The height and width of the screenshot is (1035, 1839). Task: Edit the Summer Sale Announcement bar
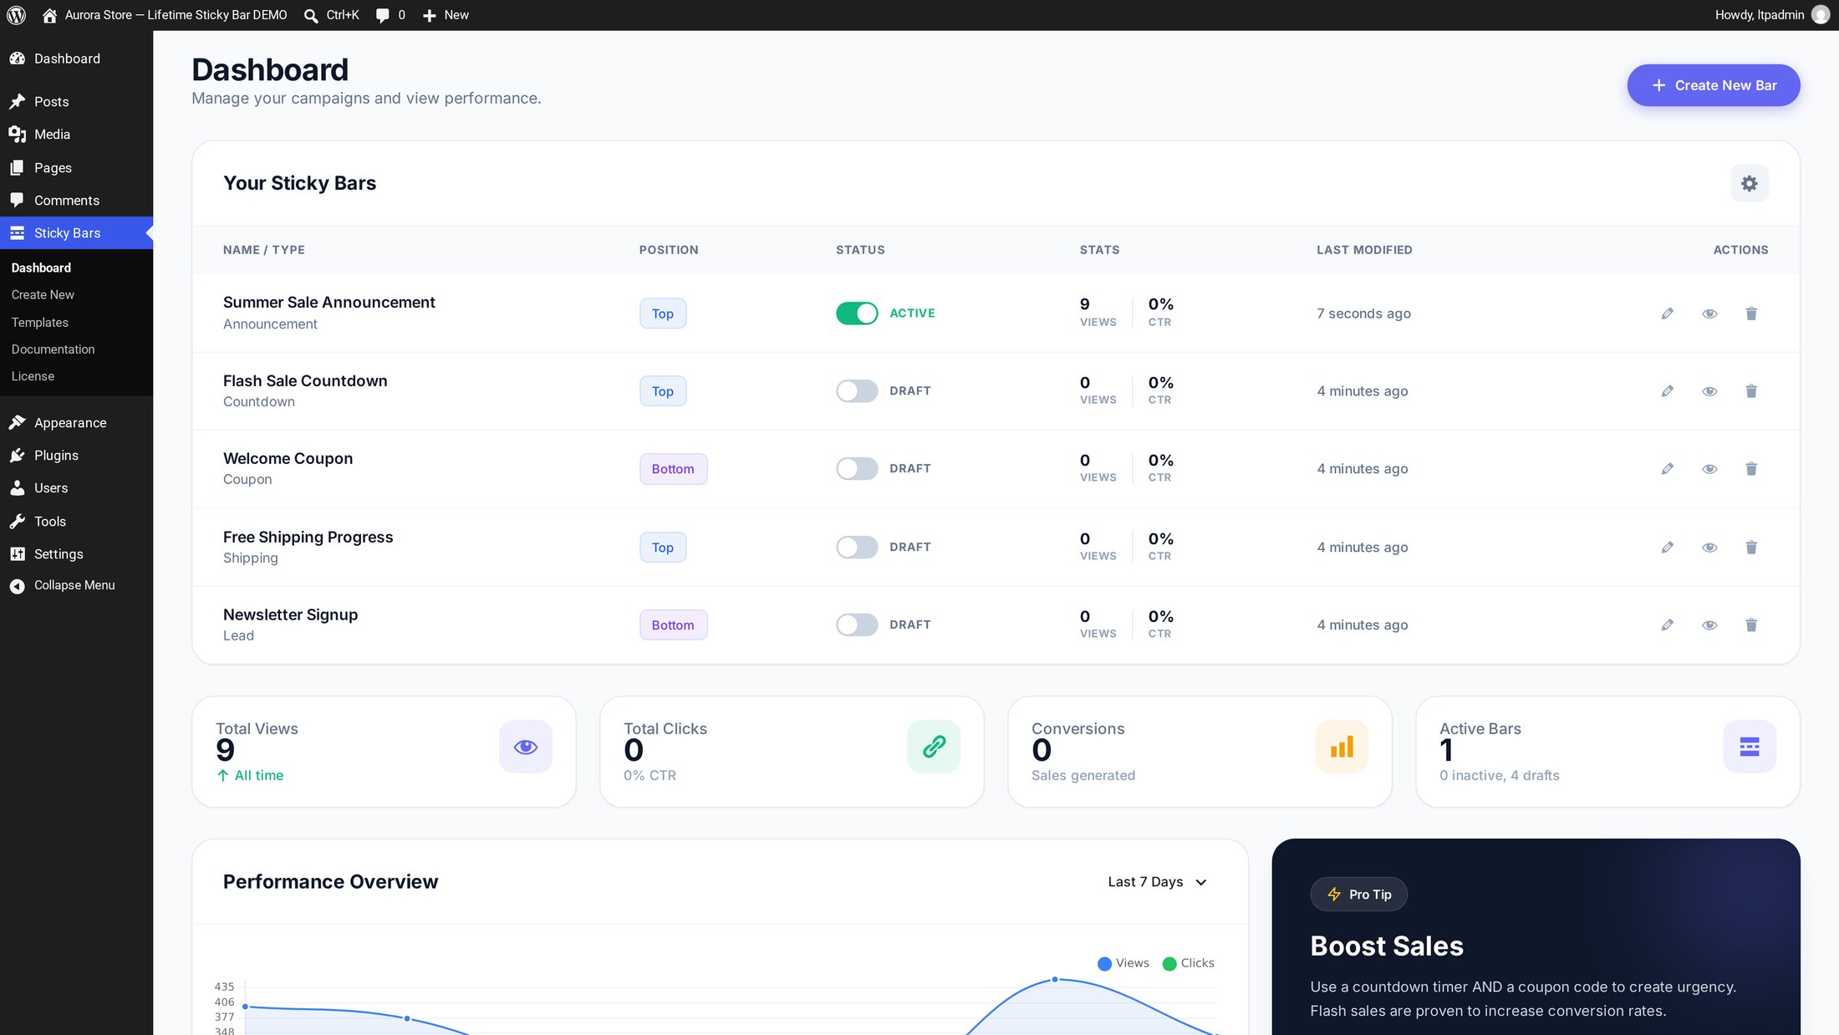click(x=1667, y=314)
